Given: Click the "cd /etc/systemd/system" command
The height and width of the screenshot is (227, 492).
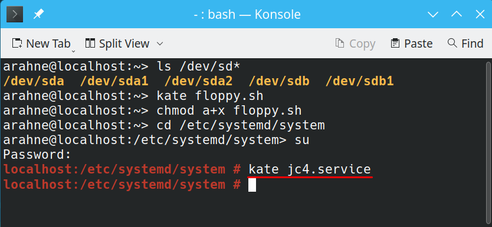Looking at the screenshot, I should pos(241,125).
